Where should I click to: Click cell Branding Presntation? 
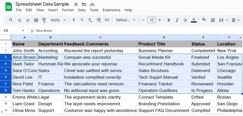click(164, 104)
